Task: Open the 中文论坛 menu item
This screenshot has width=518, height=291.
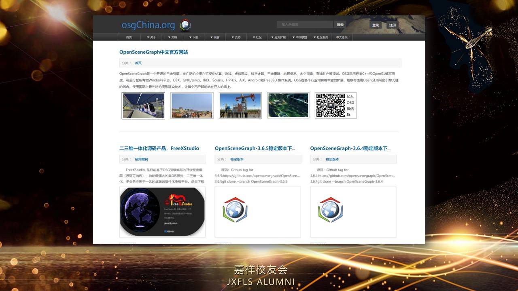Action: click(x=342, y=37)
